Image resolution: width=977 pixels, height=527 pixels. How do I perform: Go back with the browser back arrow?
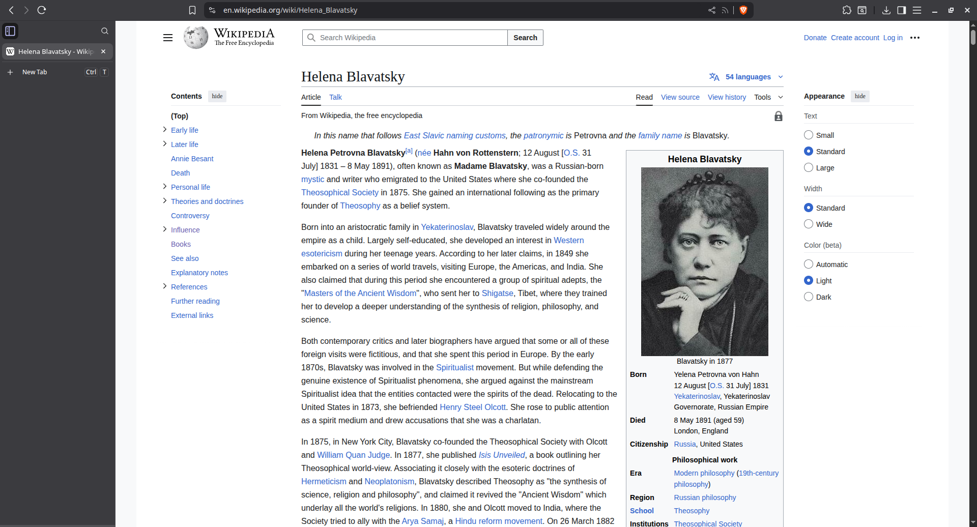[11, 10]
